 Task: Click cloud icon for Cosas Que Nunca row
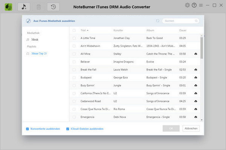(195, 109)
